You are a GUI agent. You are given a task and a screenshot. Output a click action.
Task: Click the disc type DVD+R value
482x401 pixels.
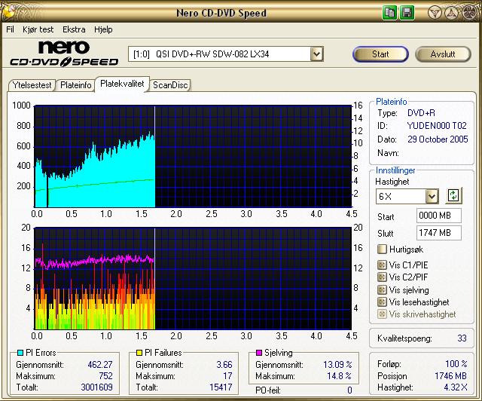(x=421, y=113)
